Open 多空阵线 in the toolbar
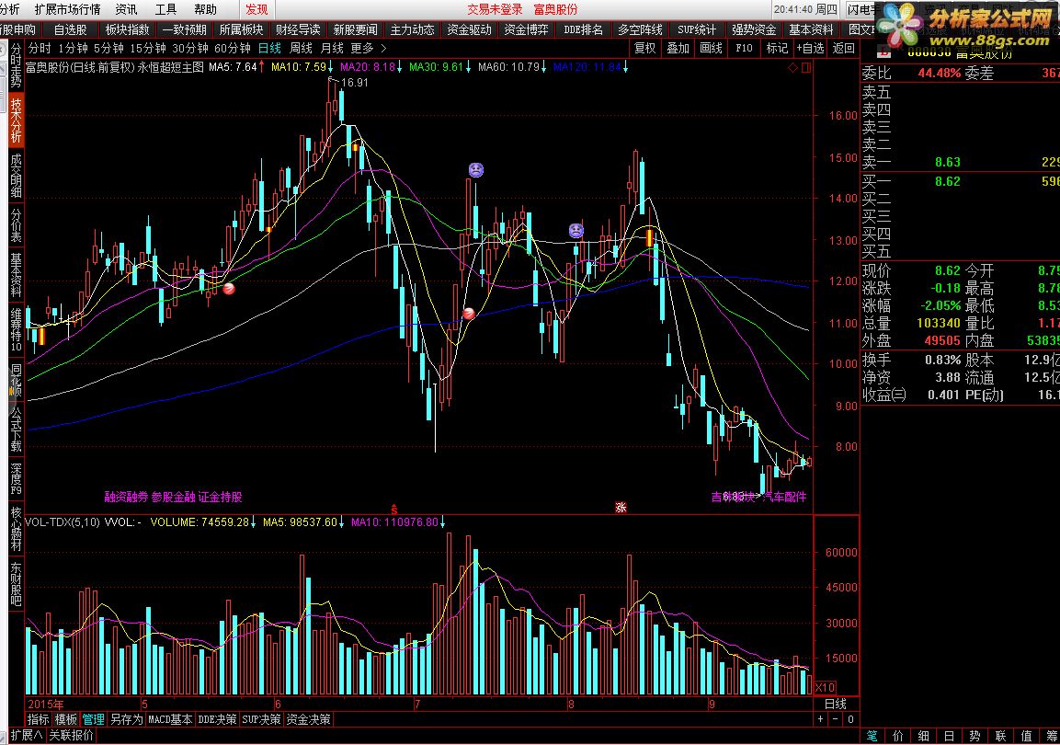Viewport: 1060px width, 745px height. [x=640, y=29]
